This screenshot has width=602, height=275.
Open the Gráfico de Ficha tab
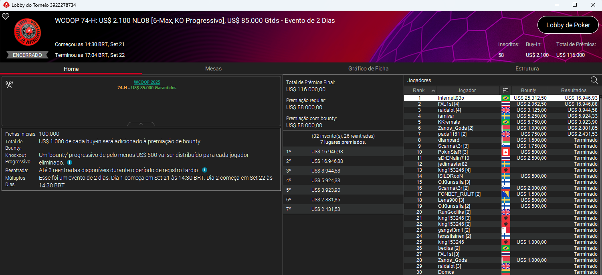point(368,68)
